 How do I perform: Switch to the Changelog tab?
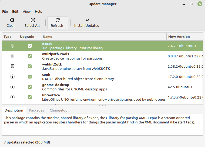58,110
